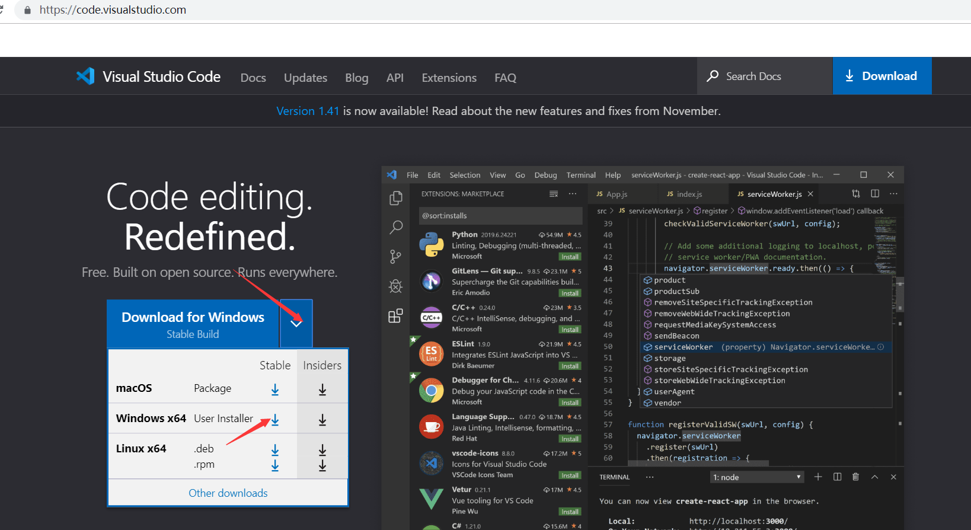Install the Python extension

click(x=570, y=257)
